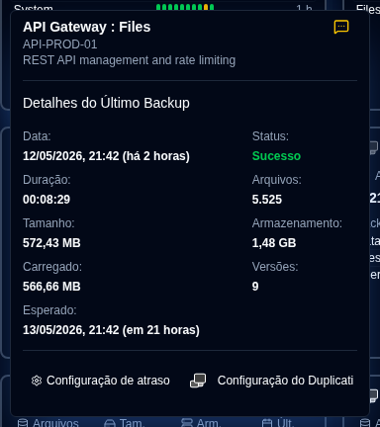Click the gear icon for delay settings
Viewport: 380px width, 427px height.
37,381
